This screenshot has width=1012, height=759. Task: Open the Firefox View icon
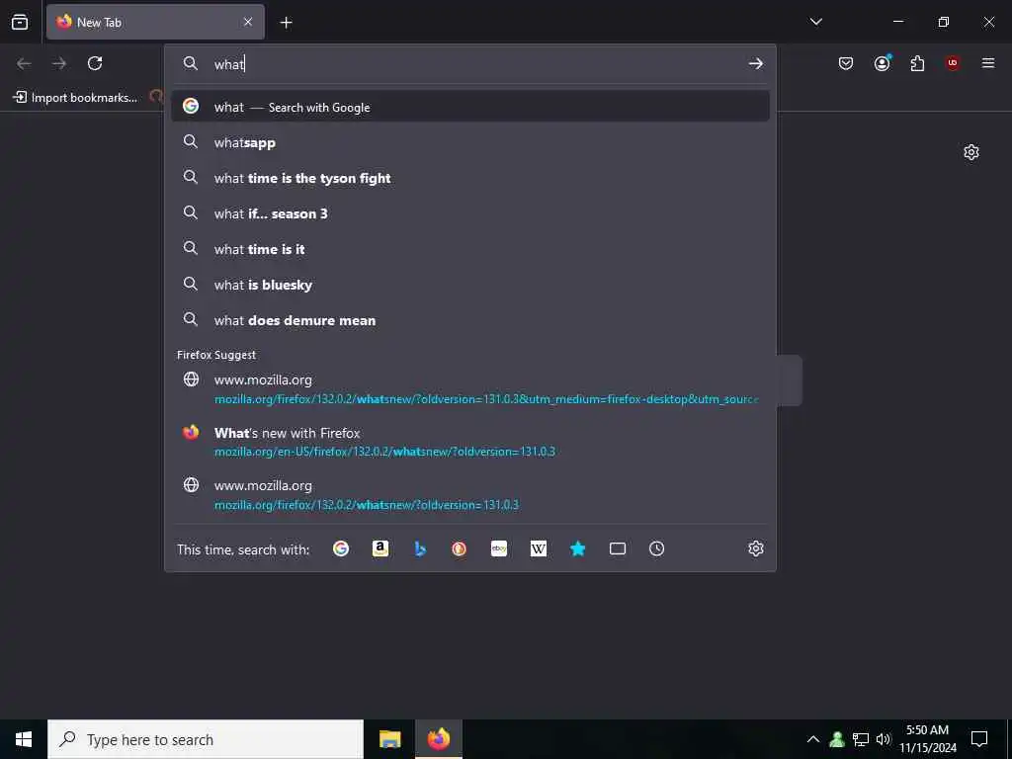click(x=20, y=22)
